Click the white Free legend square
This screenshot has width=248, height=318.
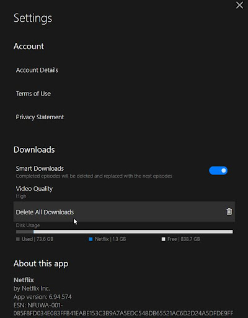click(x=163, y=239)
